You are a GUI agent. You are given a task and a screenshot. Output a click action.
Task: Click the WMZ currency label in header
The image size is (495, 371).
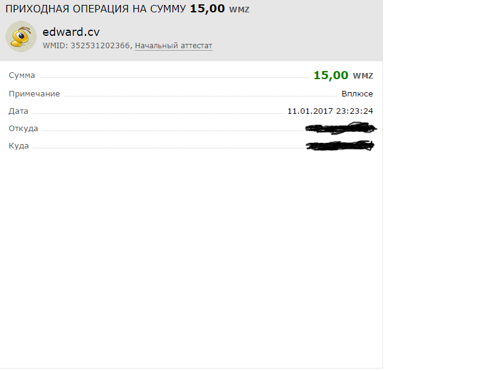(239, 10)
